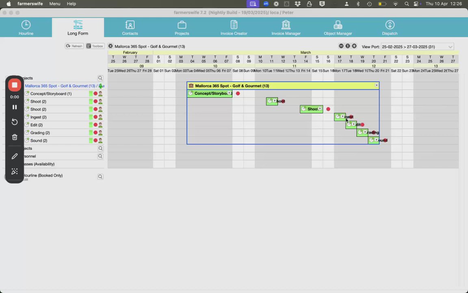The width and height of the screenshot is (468, 293).
Task: Open the gear settings beside the Mallorca title
Action: [110, 46]
